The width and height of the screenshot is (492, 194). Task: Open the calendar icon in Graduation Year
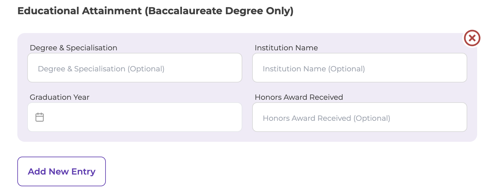pos(40,117)
